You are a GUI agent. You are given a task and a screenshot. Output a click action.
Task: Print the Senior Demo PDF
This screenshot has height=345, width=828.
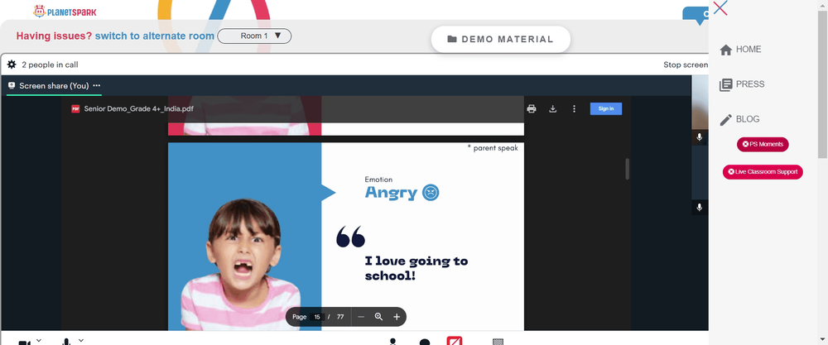pos(532,108)
